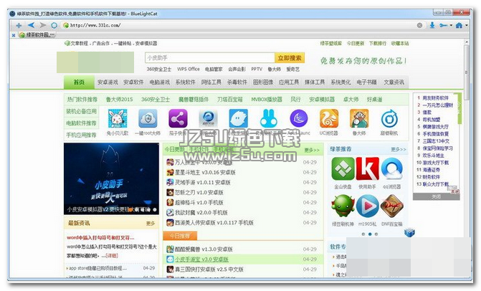Viewport: 481px width, 291px height.
Task: Click the address bar URL field
Action: (239, 25)
